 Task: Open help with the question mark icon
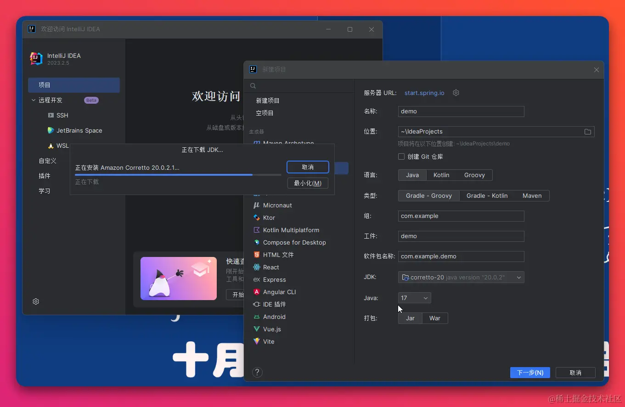(257, 373)
